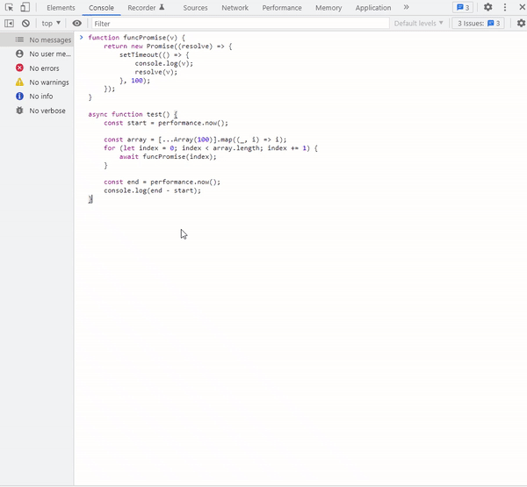Image resolution: width=527 pixels, height=487 pixels.
Task: Open the 3 issues badge in top bar
Action: point(463,7)
